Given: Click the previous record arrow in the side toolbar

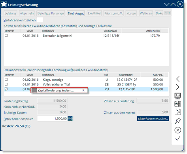Looking at the screenshot, I should [178, 79].
